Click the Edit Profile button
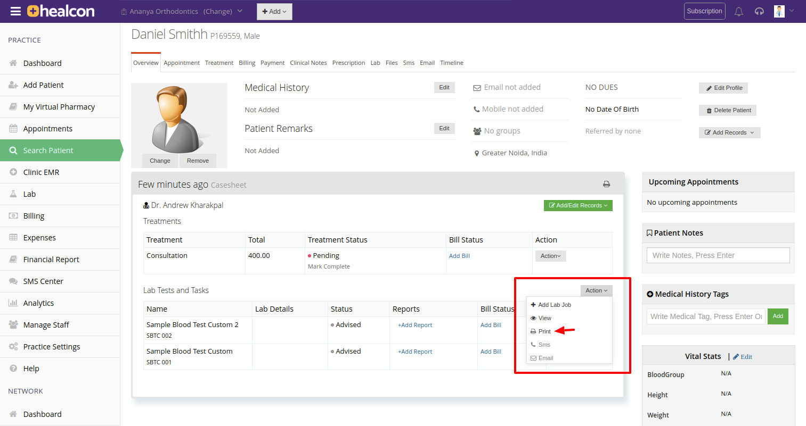The height and width of the screenshot is (426, 806). coord(723,88)
